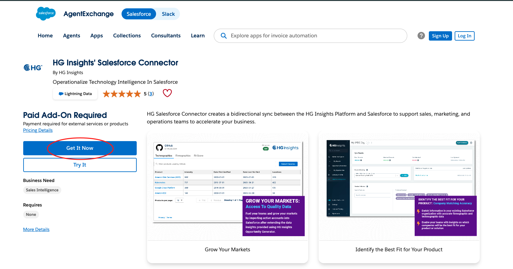Click 'Operationalize Technology Intelligence In Salesforce' tagline

[x=115, y=82]
